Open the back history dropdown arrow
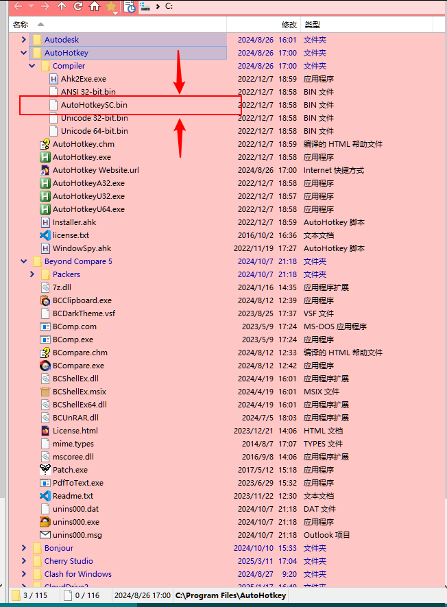The width and height of the screenshot is (447, 607). 32,6
